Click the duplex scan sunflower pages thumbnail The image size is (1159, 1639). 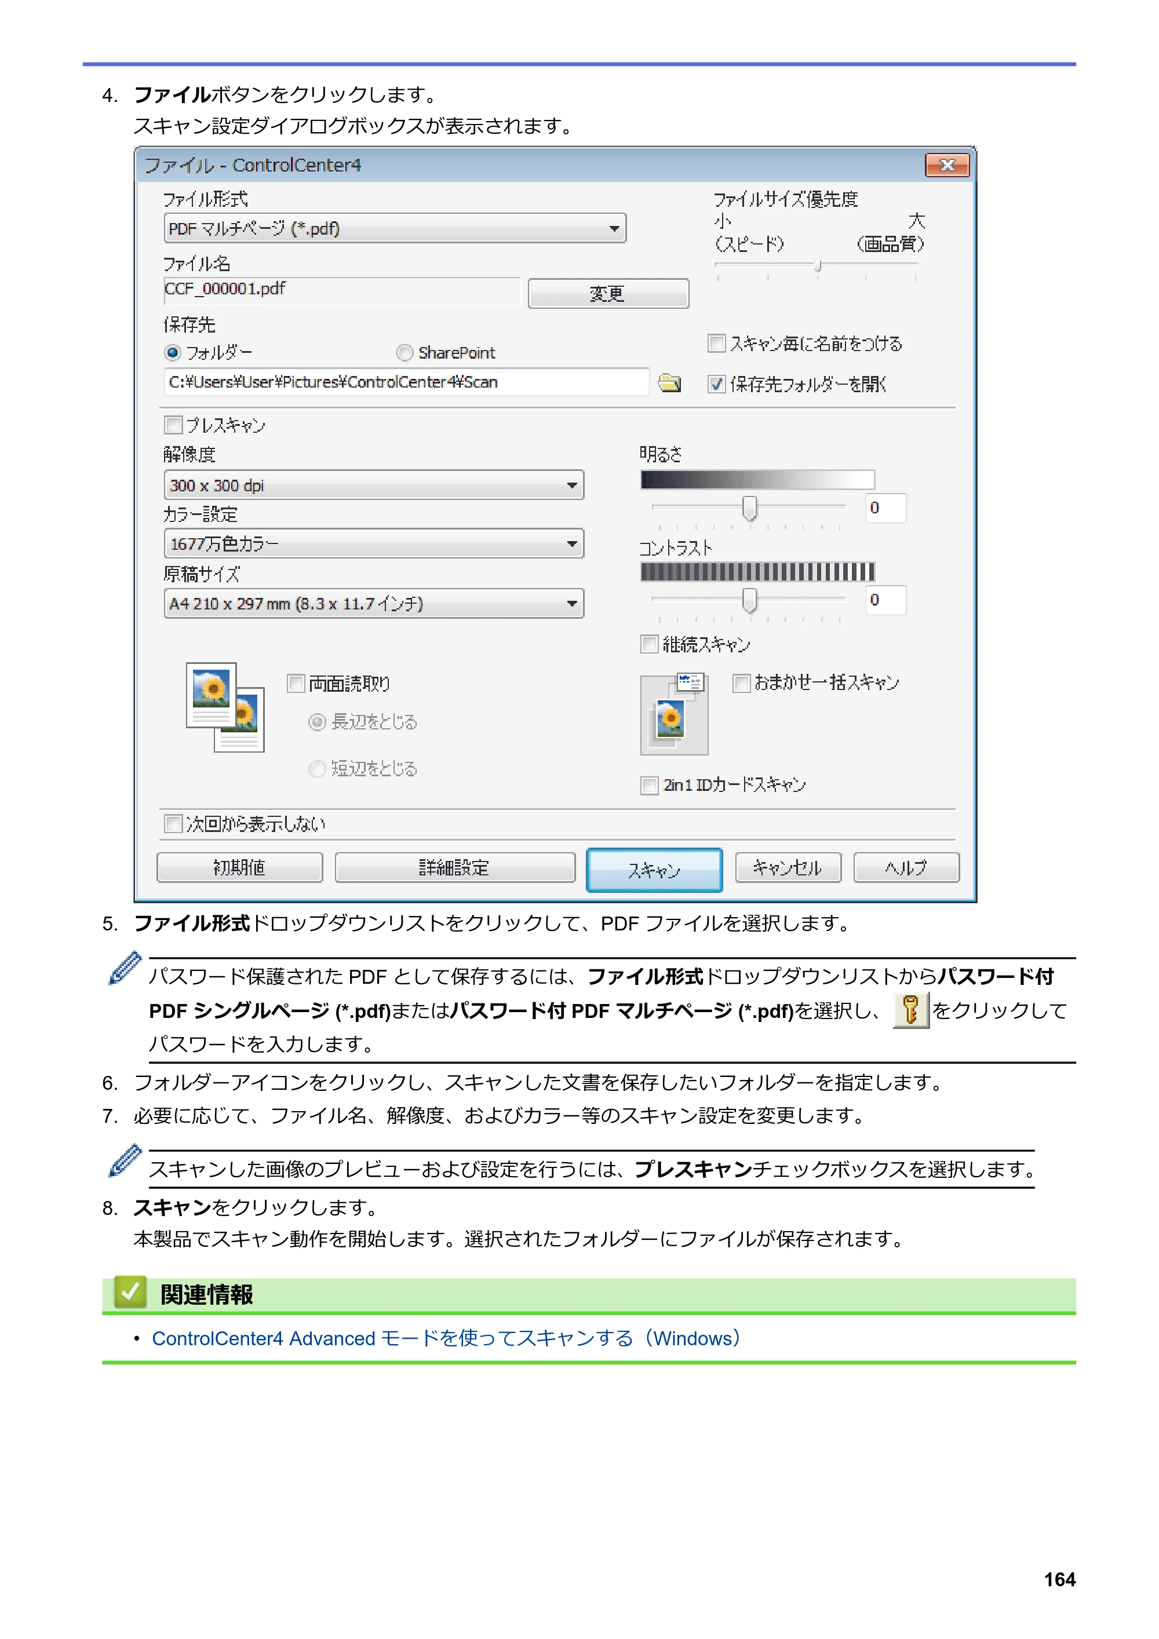[x=225, y=707]
